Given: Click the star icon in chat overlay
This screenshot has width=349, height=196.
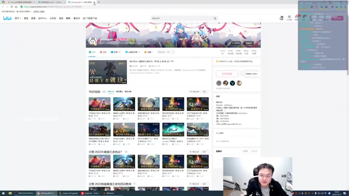Looking at the screenshot, I should [x=312, y=7].
